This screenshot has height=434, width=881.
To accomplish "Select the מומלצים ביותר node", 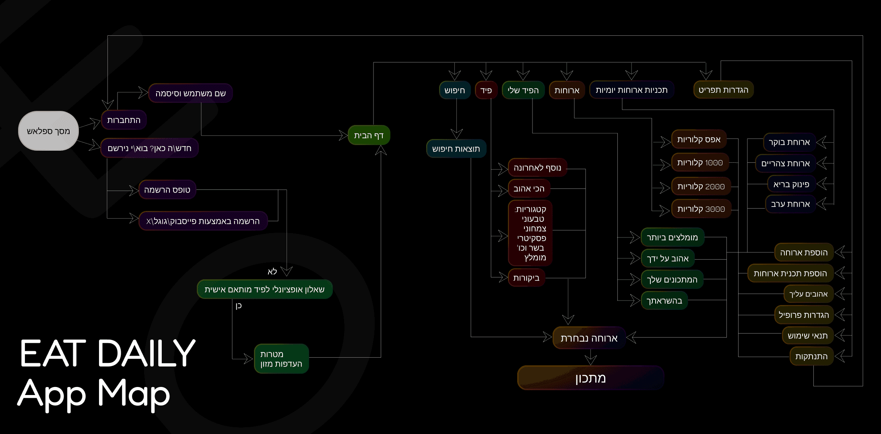I will pyautogui.click(x=672, y=237).
